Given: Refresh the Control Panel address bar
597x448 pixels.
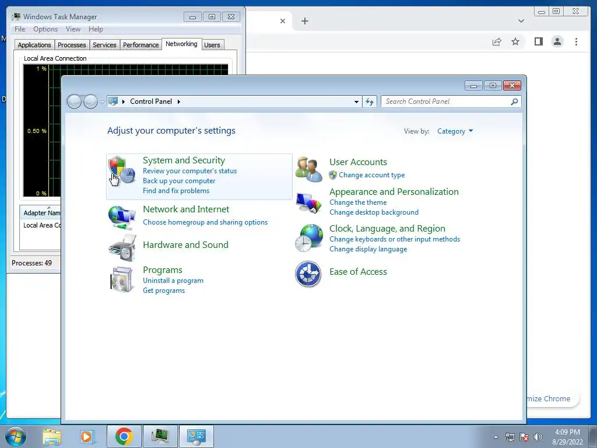Looking at the screenshot, I should [x=370, y=101].
